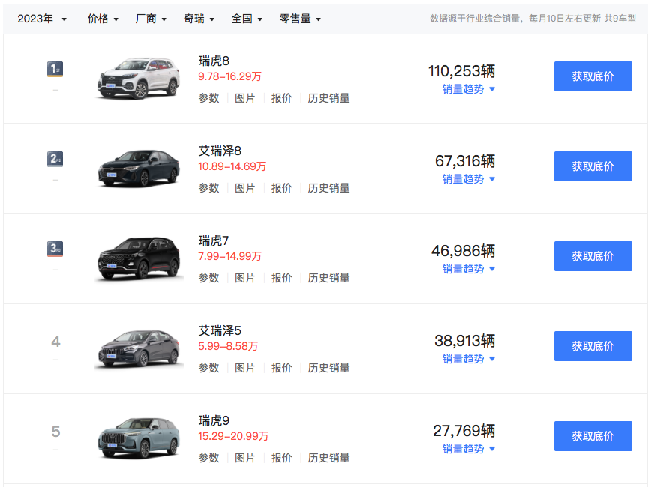Click the rank 2 silver badge icon
Screen dimensions: 651x487
(55, 159)
